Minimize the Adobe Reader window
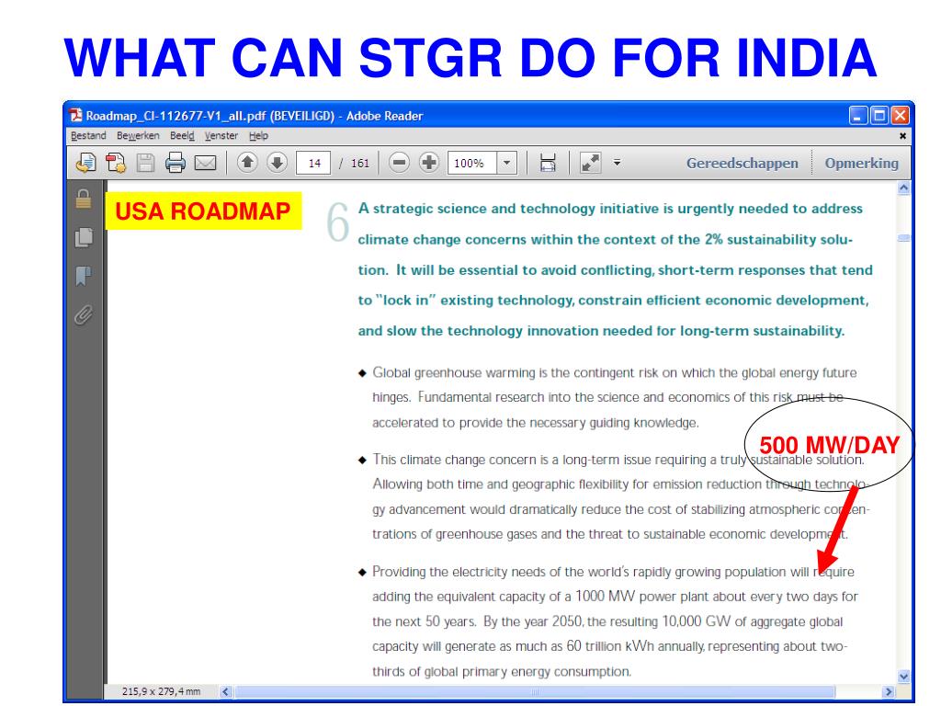Image resolution: width=941 pixels, height=706 pixels. pyautogui.click(x=858, y=115)
